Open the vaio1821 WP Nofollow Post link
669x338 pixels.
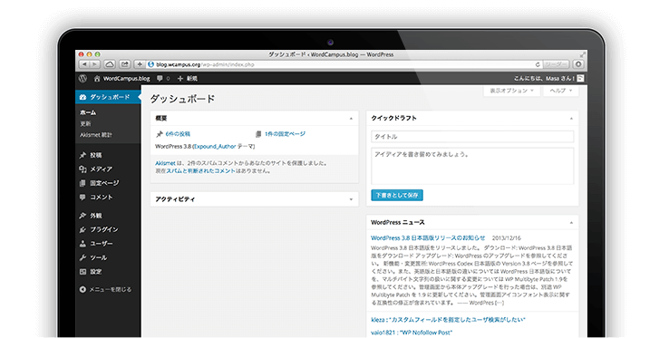pyautogui.click(x=412, y=333)
